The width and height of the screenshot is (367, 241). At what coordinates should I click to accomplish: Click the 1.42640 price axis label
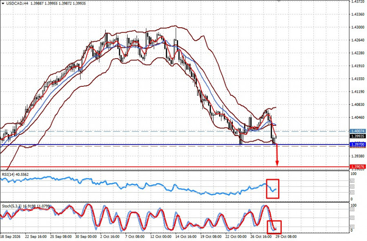[x=358, y=40]
